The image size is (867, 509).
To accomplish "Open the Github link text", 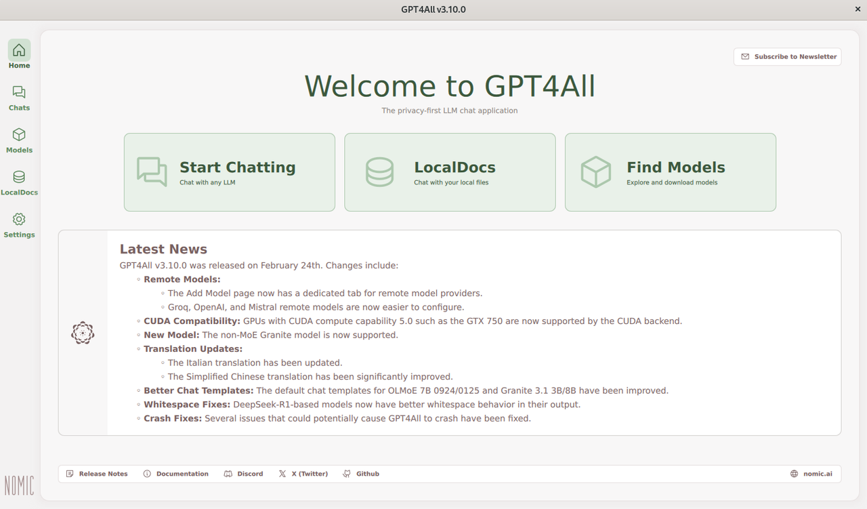I will tap(368, 474).
